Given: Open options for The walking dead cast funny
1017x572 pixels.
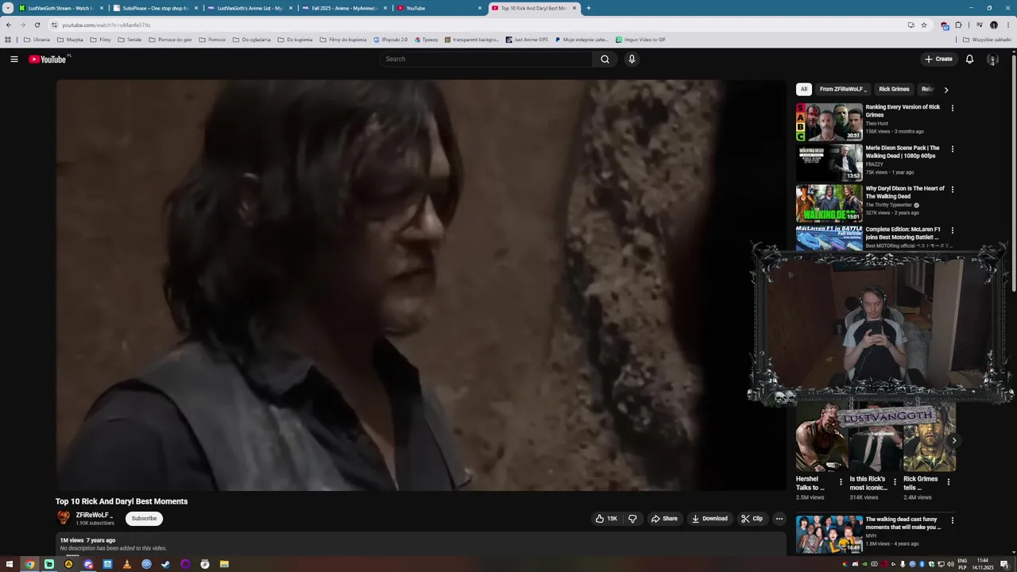Looking at the screenshot, I should pos(953,520).
